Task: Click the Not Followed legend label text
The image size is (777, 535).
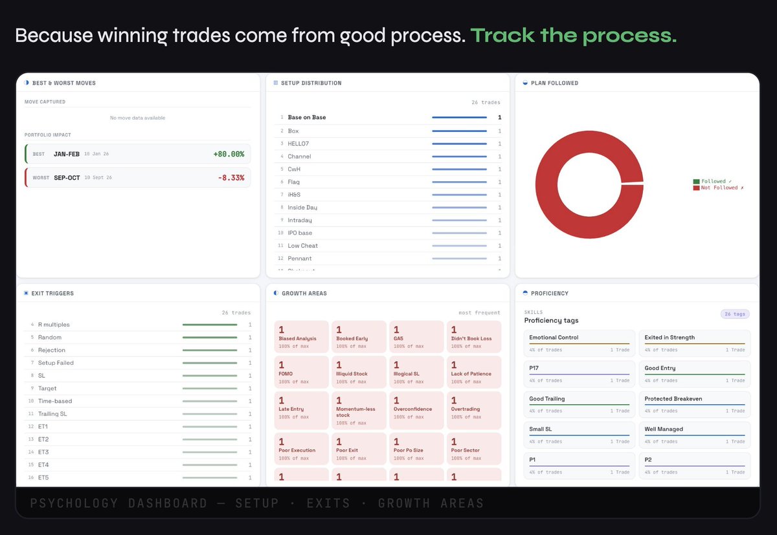Action: tap(721, 188)
